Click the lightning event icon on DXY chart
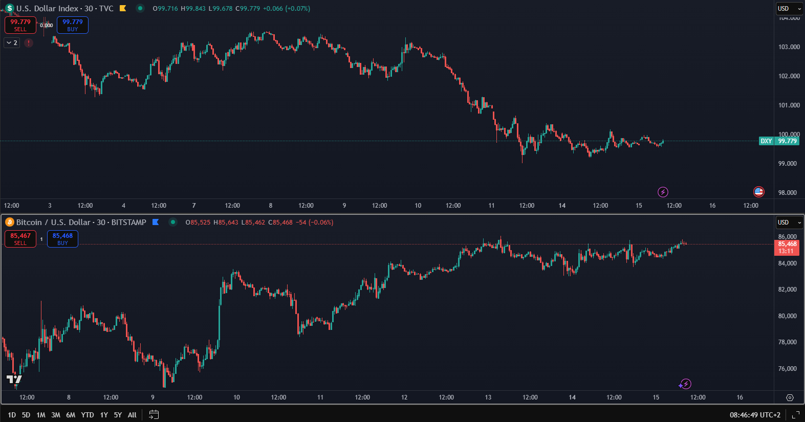This screenshot has height=422, width=805. pos(663,192)
